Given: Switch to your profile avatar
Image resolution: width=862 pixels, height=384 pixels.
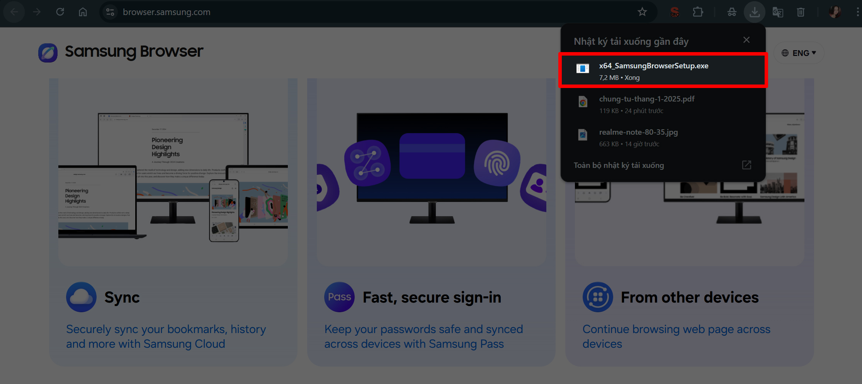Looking at the screenshot, I should (835, 12).
